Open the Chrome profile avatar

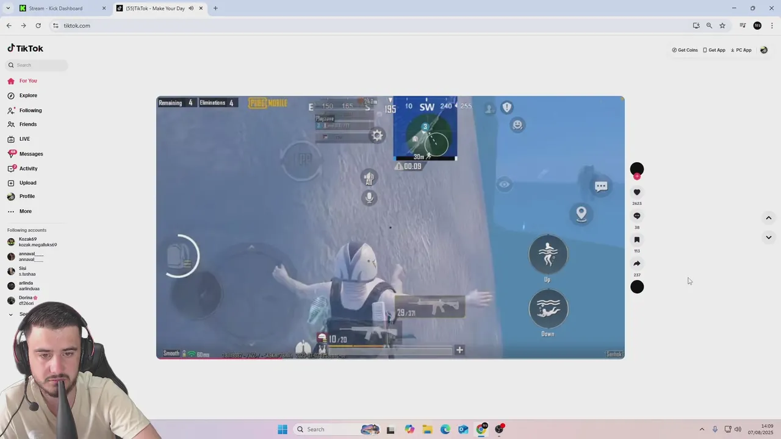[x=757, y=26]
